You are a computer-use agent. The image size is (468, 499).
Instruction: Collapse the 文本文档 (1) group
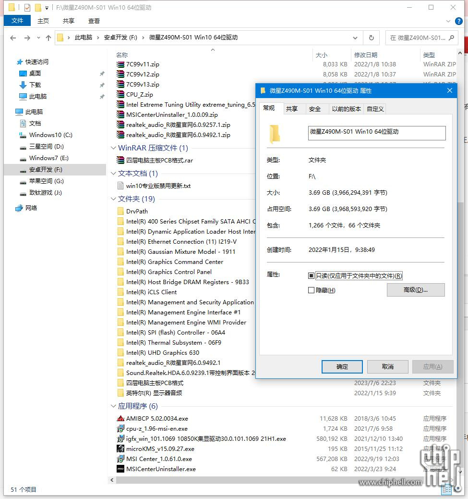click(x=113, y=174)
